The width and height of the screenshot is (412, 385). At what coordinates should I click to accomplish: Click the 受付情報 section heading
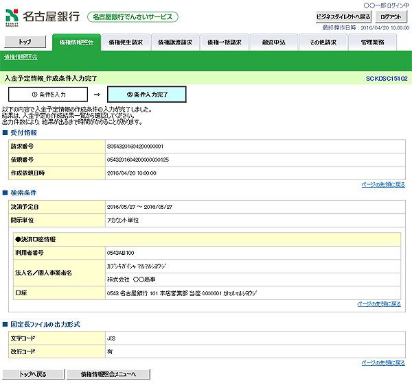tap(23, 133)
